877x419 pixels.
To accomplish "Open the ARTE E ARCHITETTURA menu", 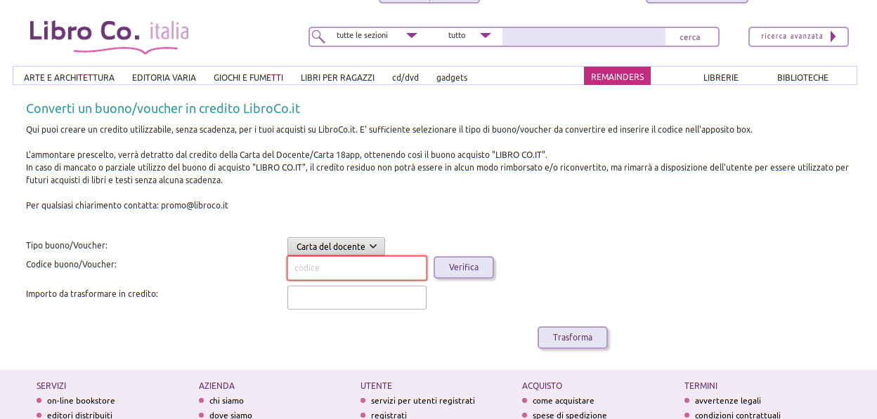I will click(x=69, y=78).
